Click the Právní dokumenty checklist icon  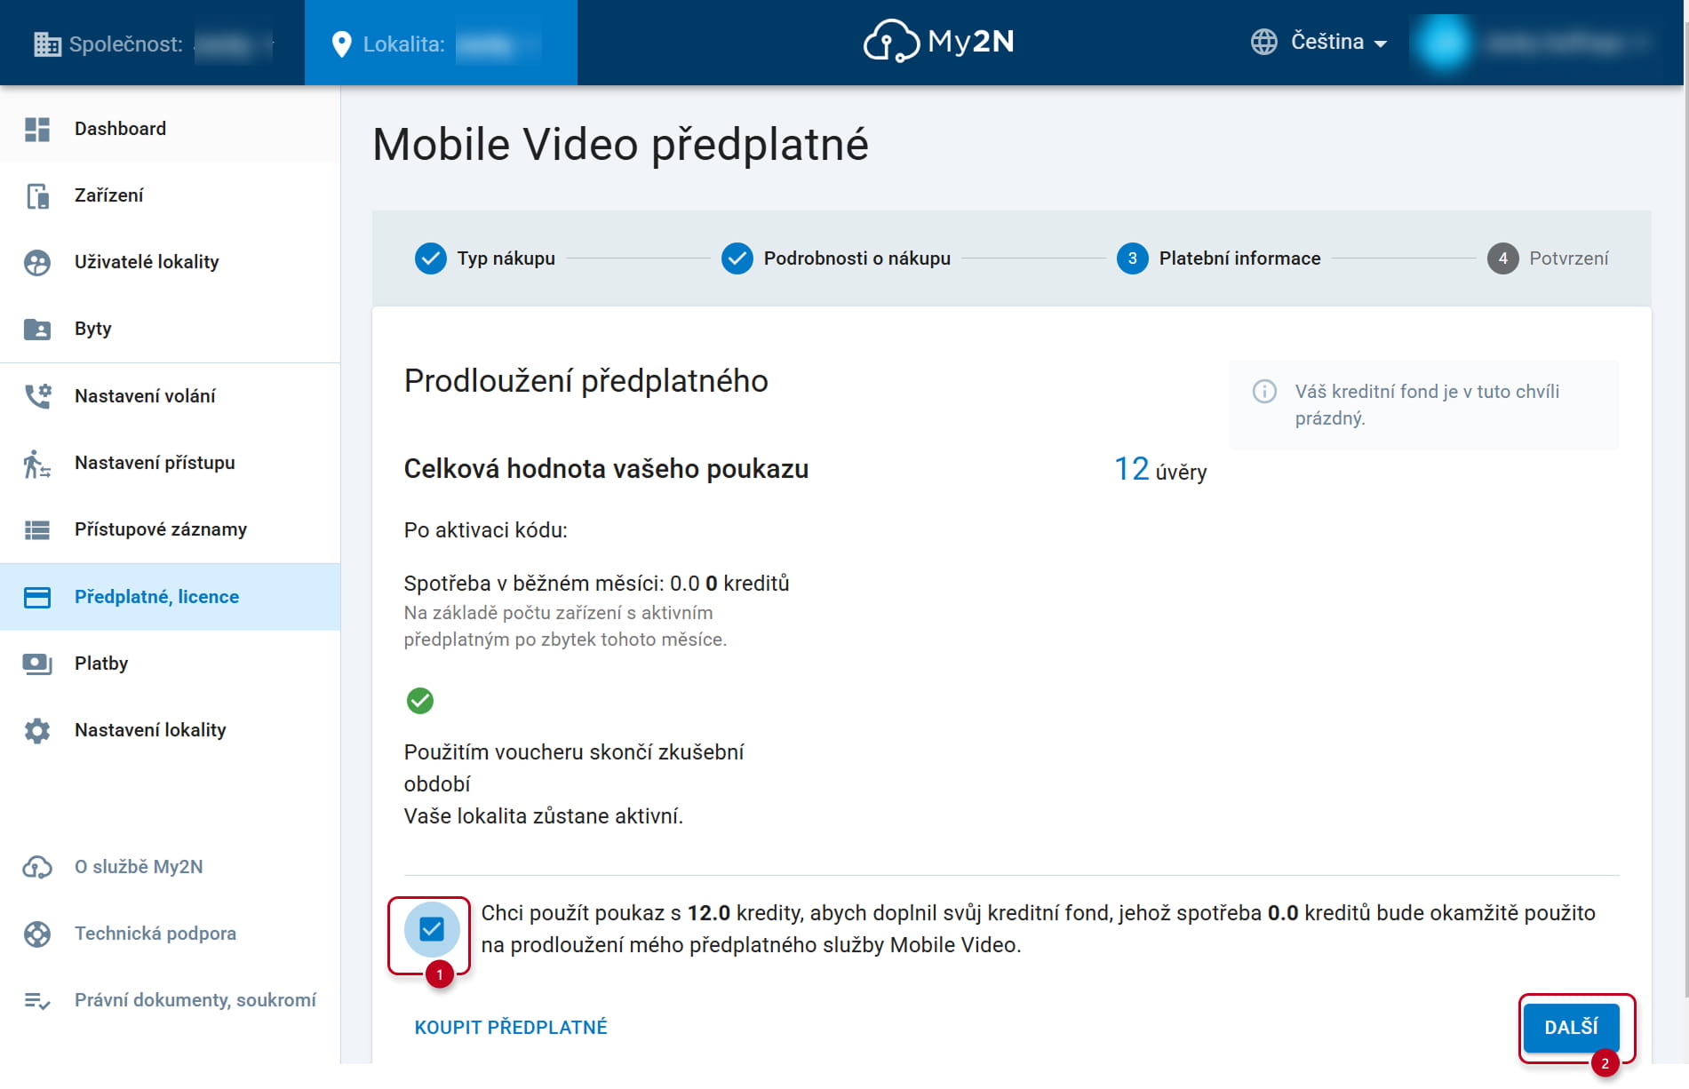(x=37, y=1001)
